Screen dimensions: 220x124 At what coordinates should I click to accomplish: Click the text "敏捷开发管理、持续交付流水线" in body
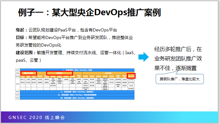pos(66,53)
